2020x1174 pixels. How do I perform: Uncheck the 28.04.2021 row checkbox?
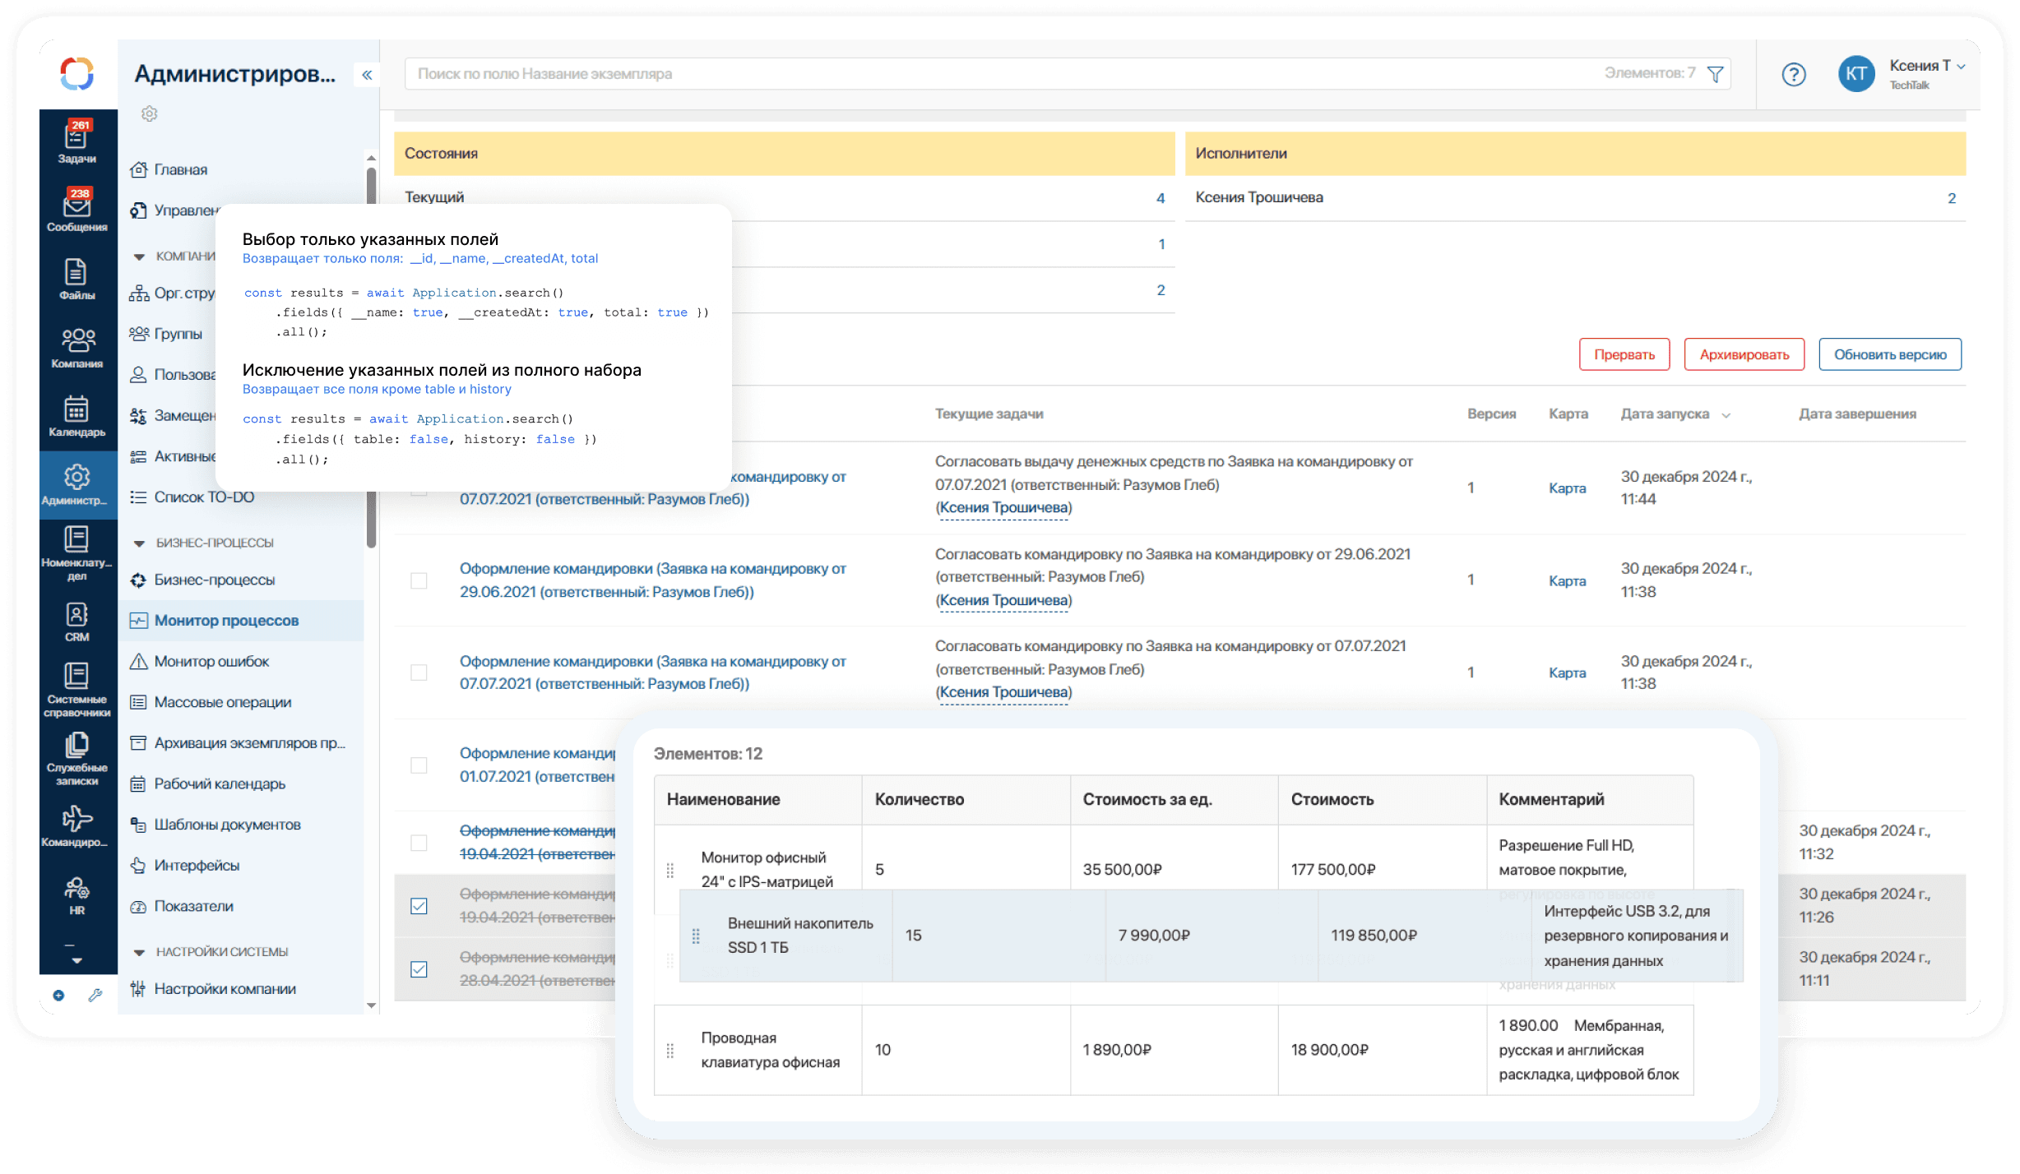419,968
